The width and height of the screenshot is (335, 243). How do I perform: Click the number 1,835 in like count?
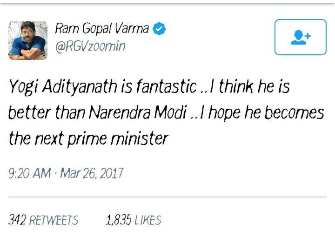tap(118, 220)
